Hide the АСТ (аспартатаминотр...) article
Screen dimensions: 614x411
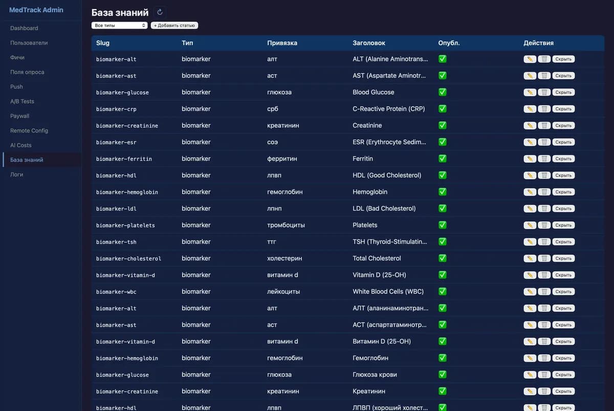point(563,325)
